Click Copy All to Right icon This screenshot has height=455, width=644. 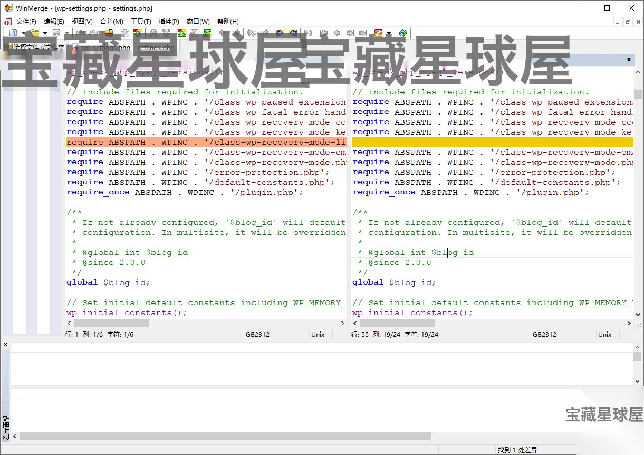point(279,33)
